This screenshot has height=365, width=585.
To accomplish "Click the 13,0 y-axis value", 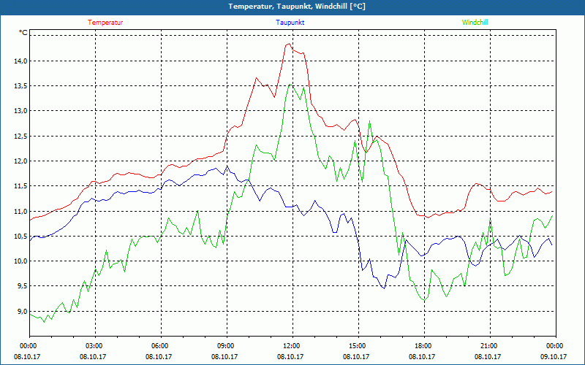I will [21, 111].
